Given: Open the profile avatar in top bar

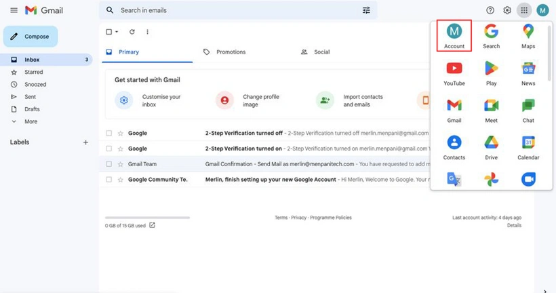Looking at the screenshot, I should (x=542, y=10).
